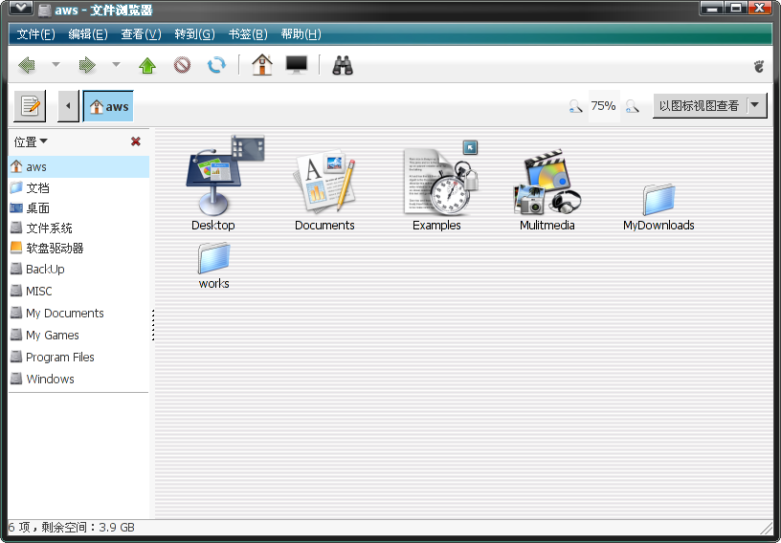
Task: Open the 帮助(H) menu
Action: (x=301, y=33)
